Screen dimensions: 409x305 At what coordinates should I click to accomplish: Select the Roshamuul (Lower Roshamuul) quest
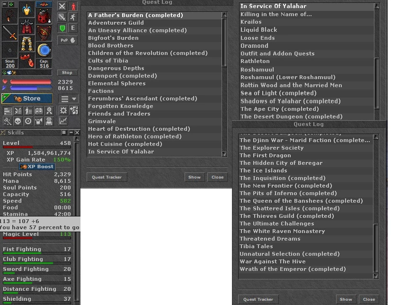pos(307,77)
